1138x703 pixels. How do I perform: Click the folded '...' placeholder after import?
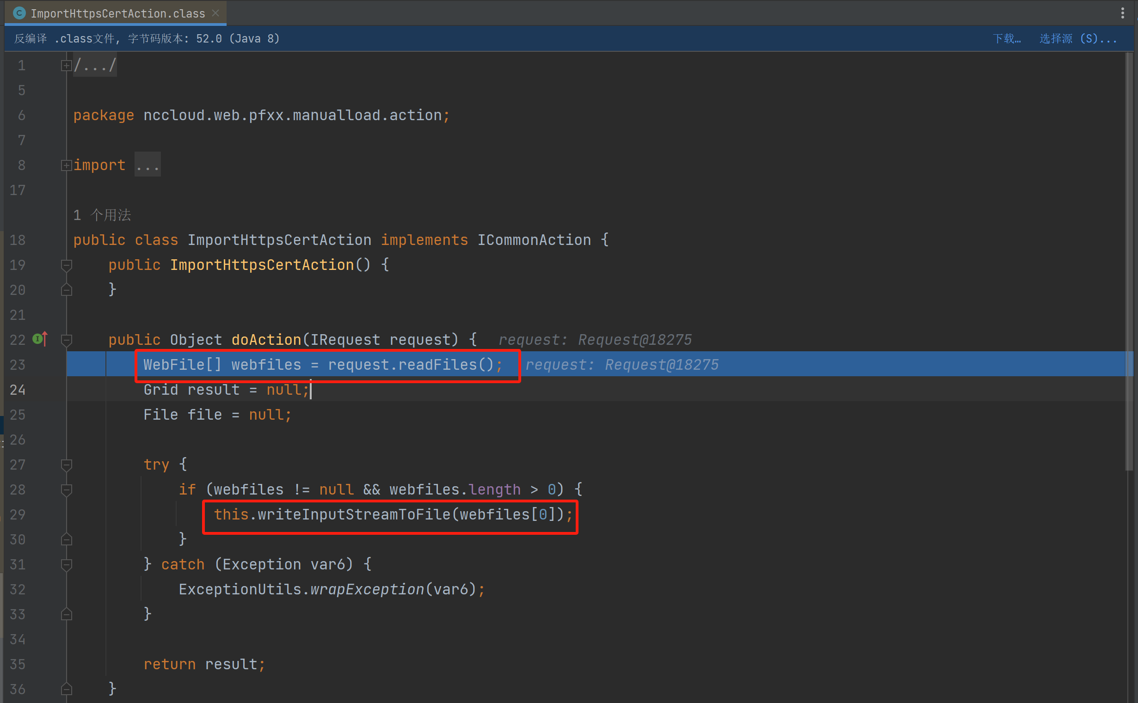148,165
